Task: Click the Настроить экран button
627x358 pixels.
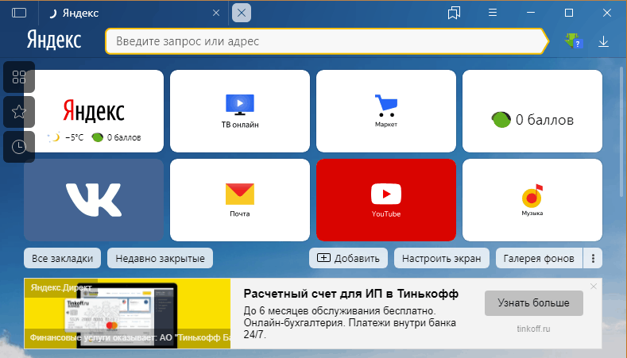Action: (x=442, y=258)
